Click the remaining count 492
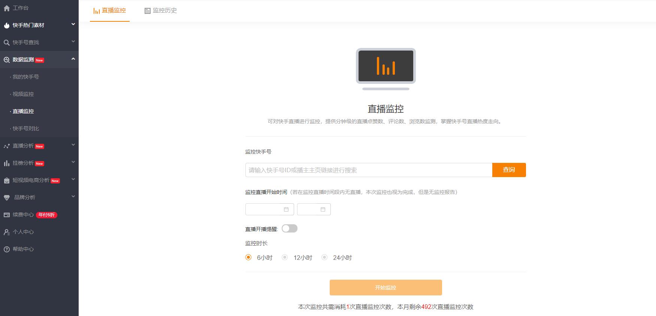 coord(426,307)
